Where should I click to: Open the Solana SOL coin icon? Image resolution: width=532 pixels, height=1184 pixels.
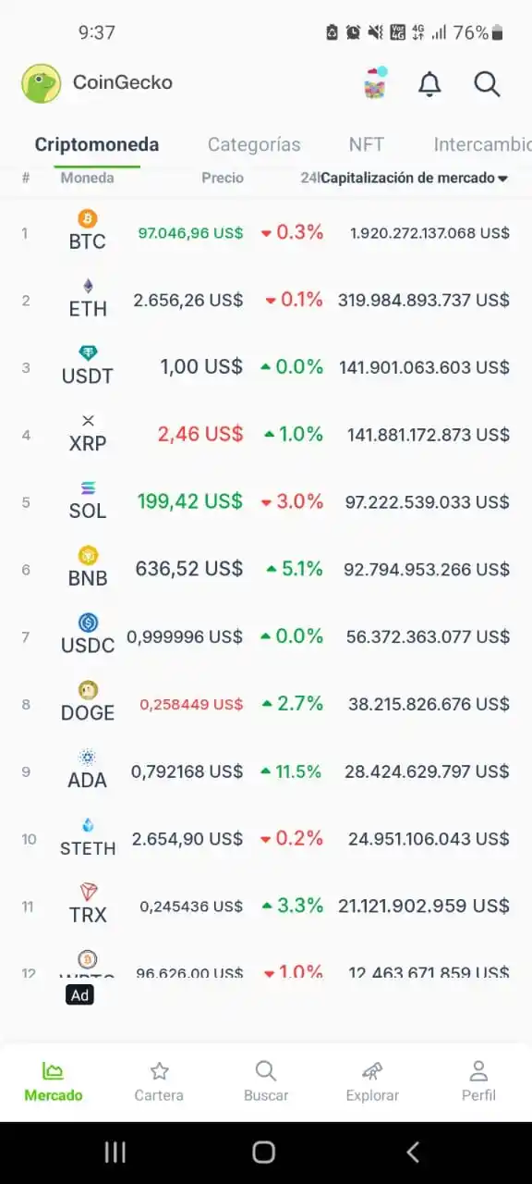tap(88, 487)
